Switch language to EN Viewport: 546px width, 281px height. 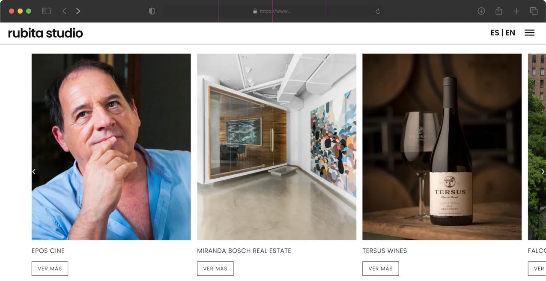click(x=510, y=33)
